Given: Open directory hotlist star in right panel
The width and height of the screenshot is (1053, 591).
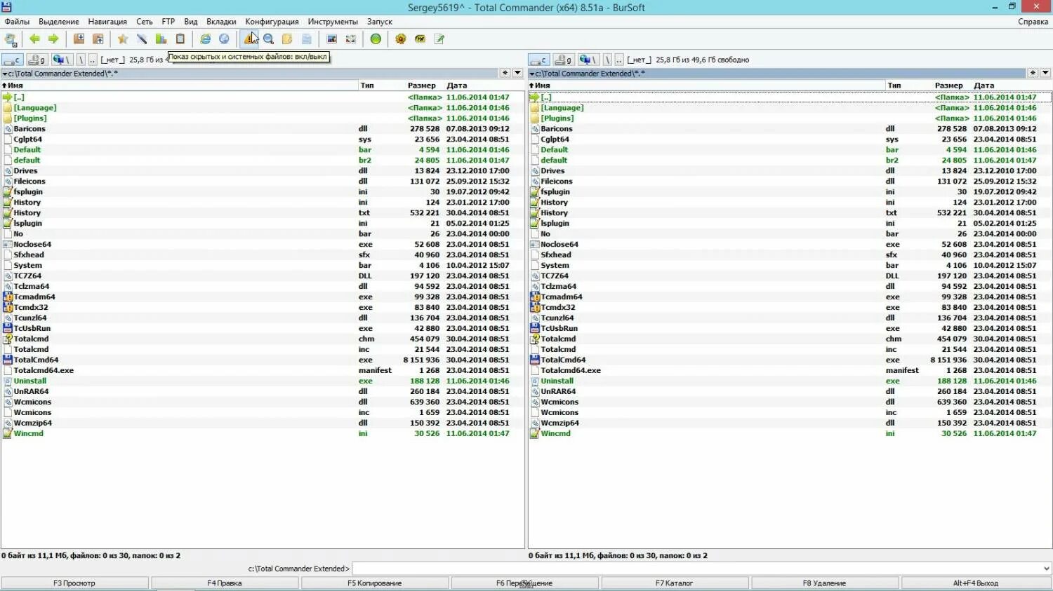Looking at the screenshot, I should coord(1033,73).
